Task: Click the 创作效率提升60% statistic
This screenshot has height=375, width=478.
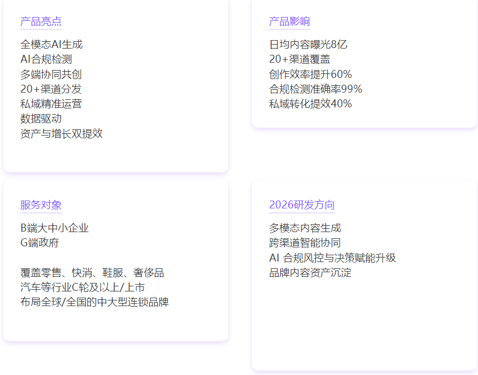Action: click(310, 74)
